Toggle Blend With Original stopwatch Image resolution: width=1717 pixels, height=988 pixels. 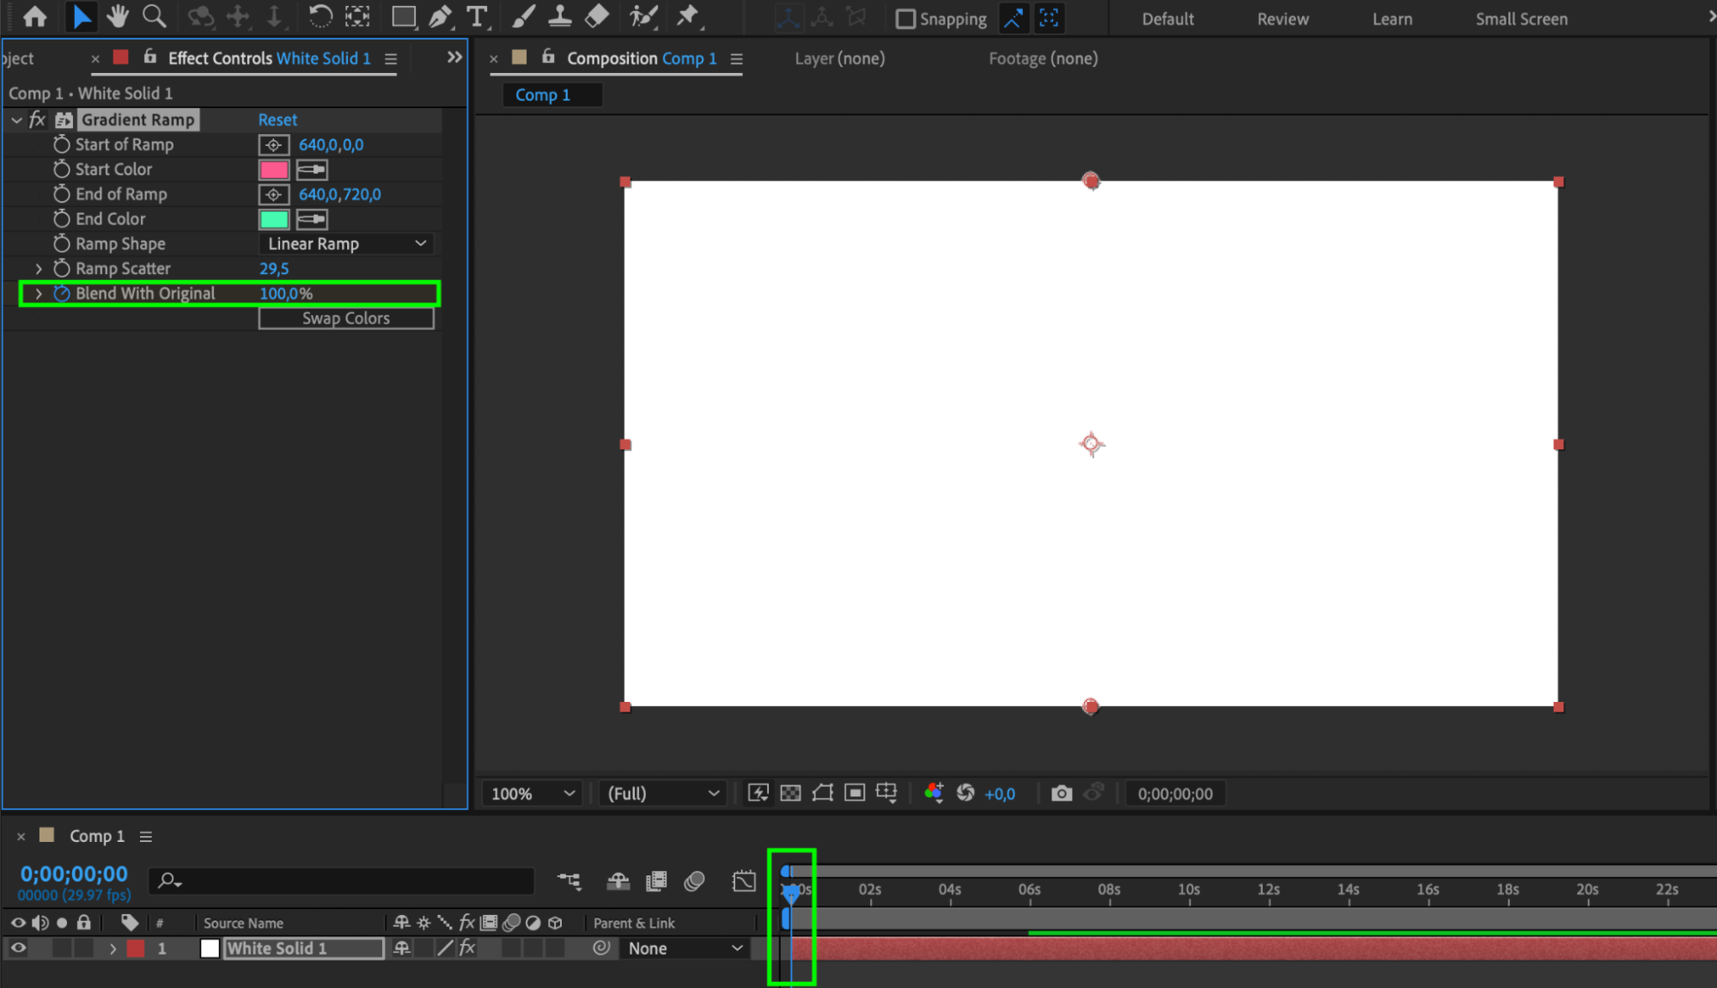62,294
